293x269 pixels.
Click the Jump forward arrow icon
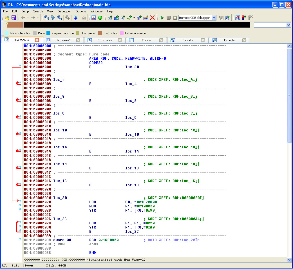tap(33, 18)
